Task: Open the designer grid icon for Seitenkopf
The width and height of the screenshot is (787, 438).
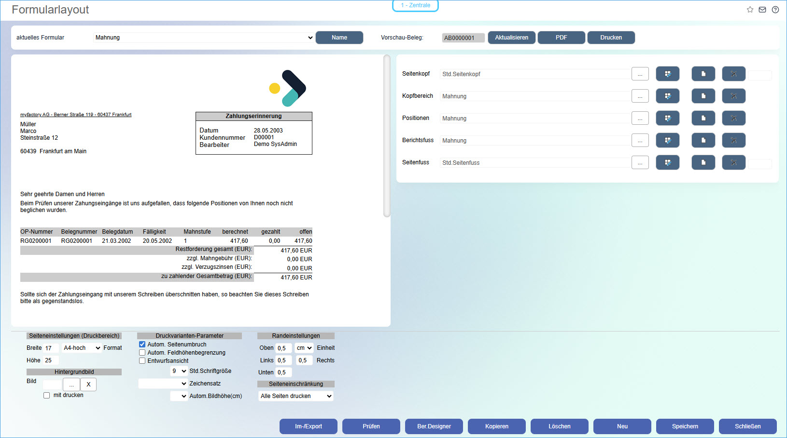Action: (667, 74)
